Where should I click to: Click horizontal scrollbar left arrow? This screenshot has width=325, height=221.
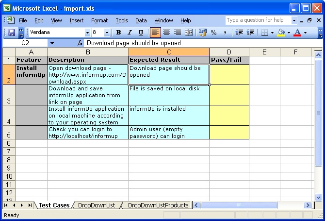coord(196,205)
